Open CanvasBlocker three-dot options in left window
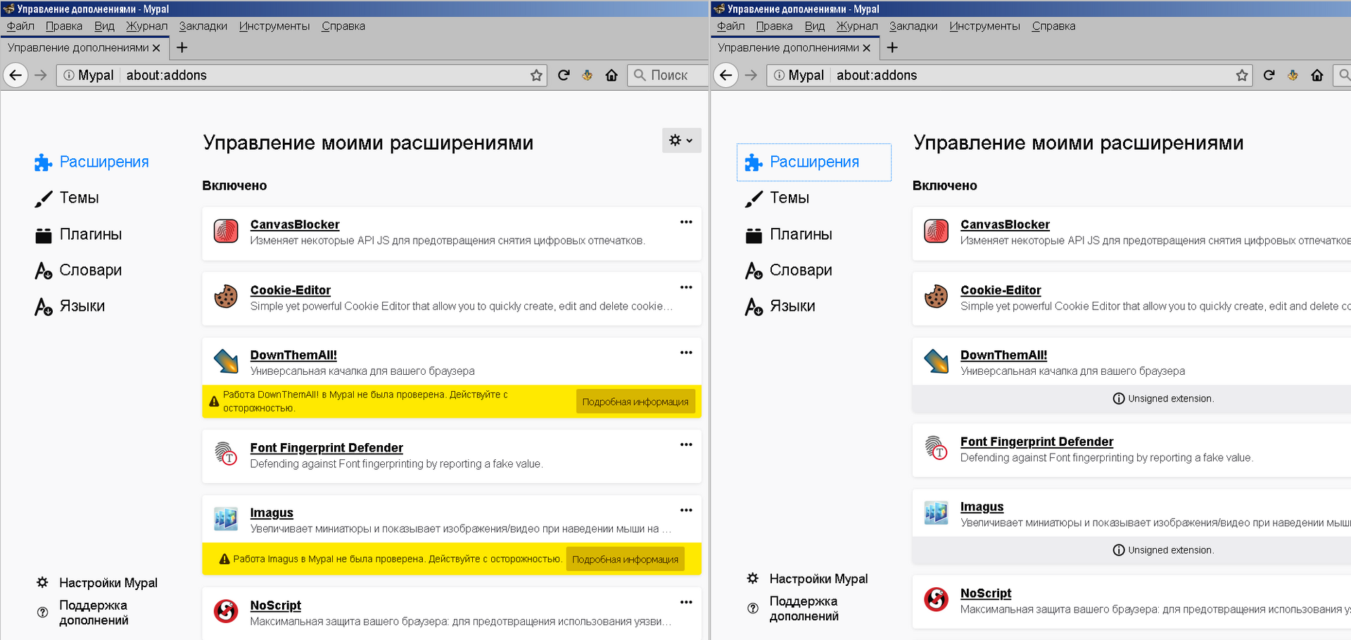The image size is (1351, 640). coord(686,222)
